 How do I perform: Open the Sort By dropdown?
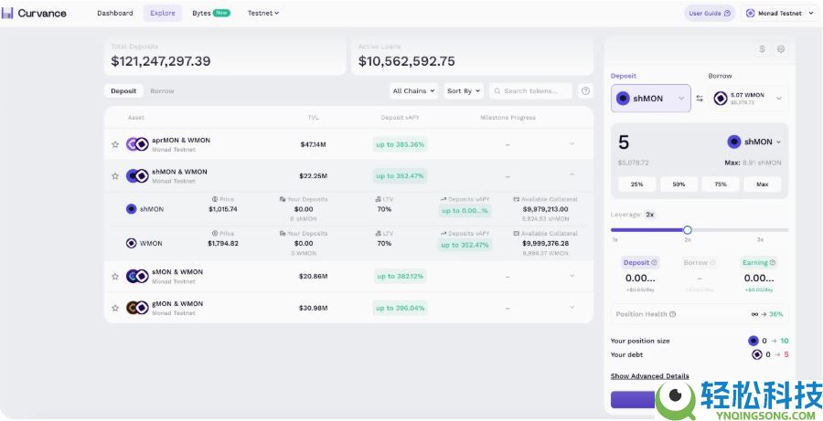click(x=464, y=91)
